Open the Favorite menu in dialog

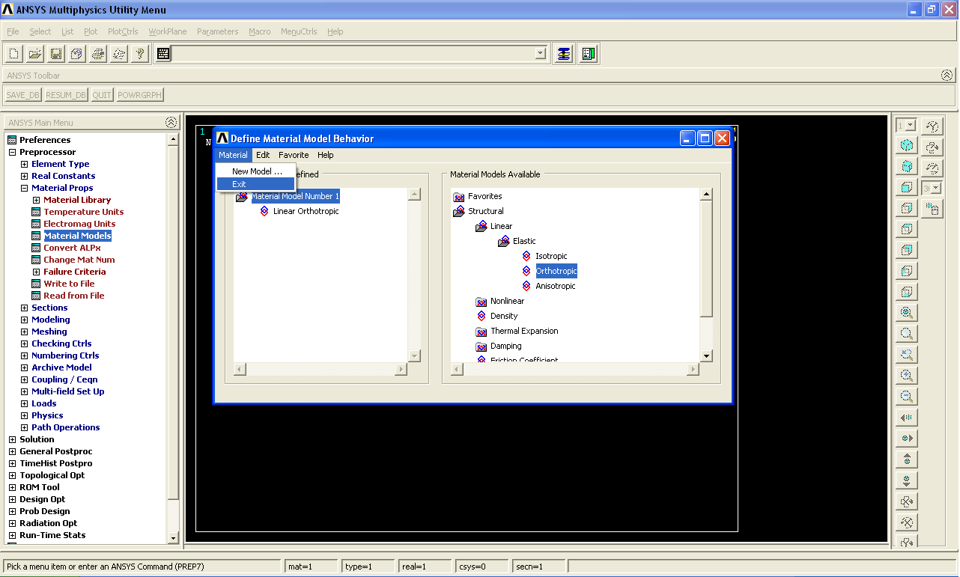coord(294,155)
